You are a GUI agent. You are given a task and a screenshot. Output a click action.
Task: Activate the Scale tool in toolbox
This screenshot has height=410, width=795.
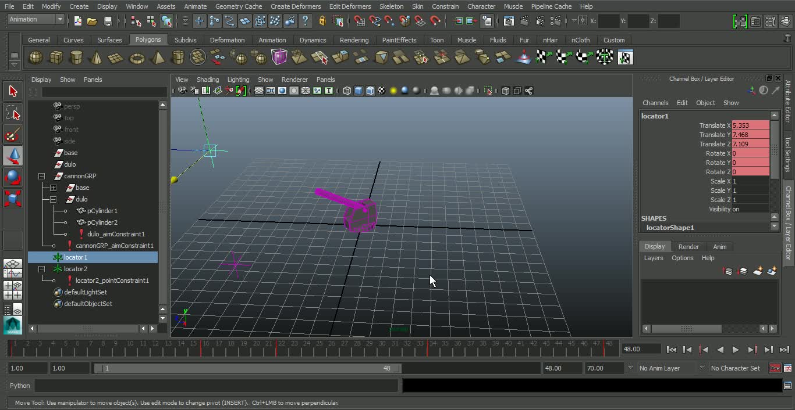click(x=13, y=199)
